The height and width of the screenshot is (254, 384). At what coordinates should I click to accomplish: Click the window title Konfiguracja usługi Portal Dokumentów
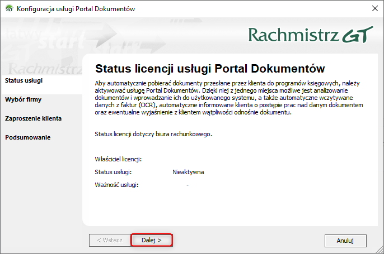pos(76,9)
